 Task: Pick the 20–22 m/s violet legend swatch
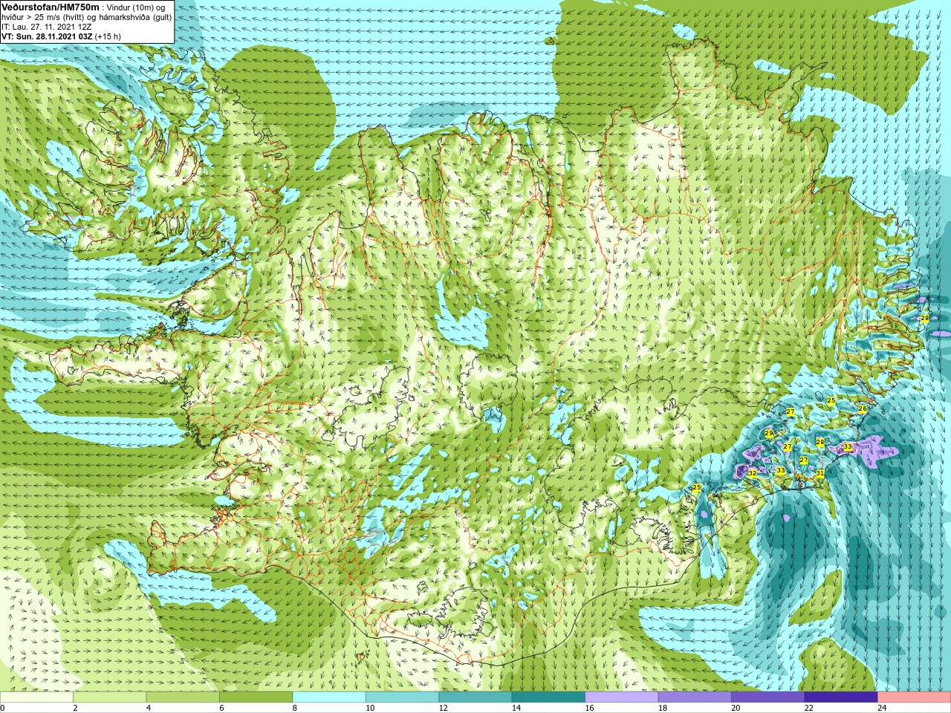click(x=768, y=697)
